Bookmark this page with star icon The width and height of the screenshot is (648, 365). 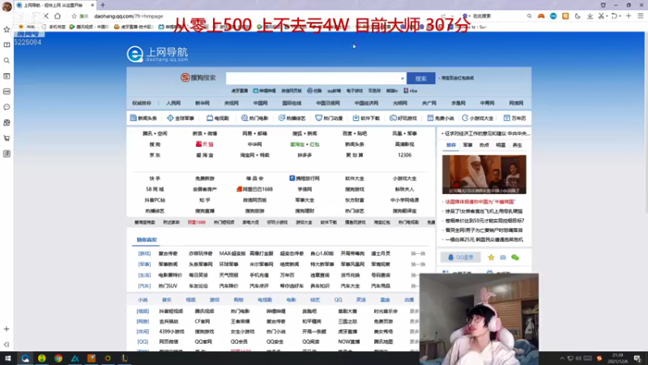[x=74, y=16]
